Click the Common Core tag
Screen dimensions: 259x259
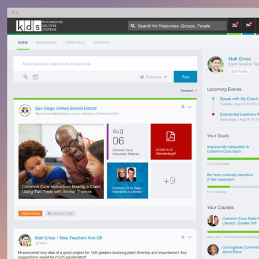[60, 213]
